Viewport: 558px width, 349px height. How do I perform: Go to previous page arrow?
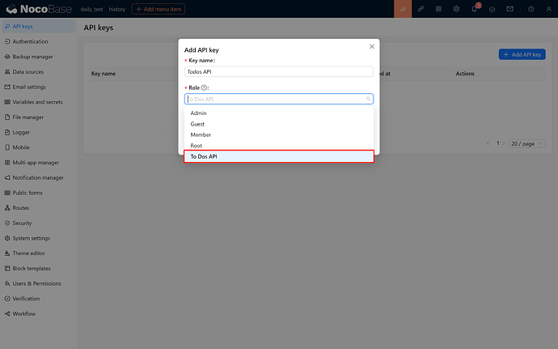coord(488,143)
